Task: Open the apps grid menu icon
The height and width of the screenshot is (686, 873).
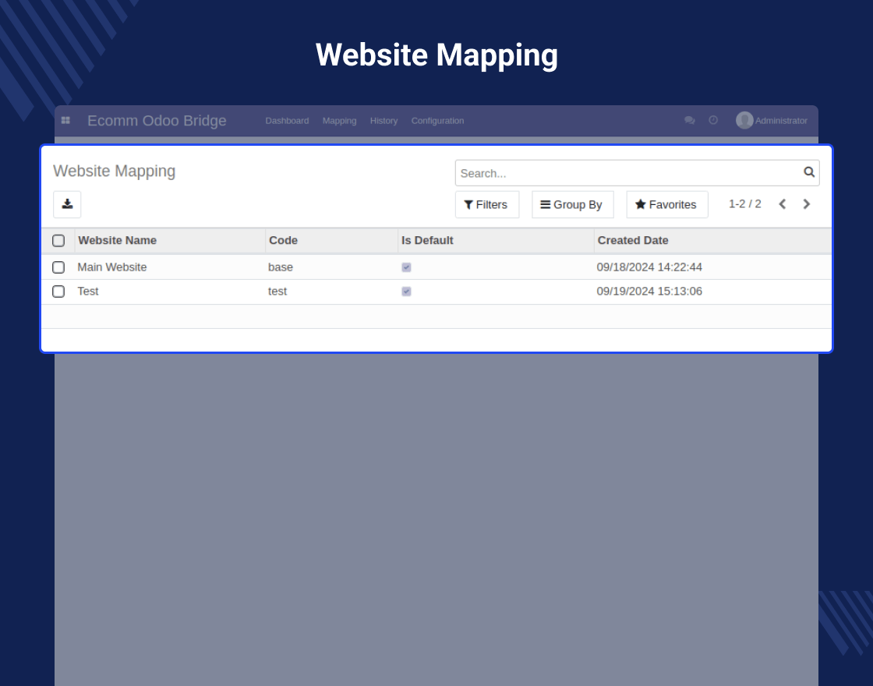Action: tap(65, 120)
